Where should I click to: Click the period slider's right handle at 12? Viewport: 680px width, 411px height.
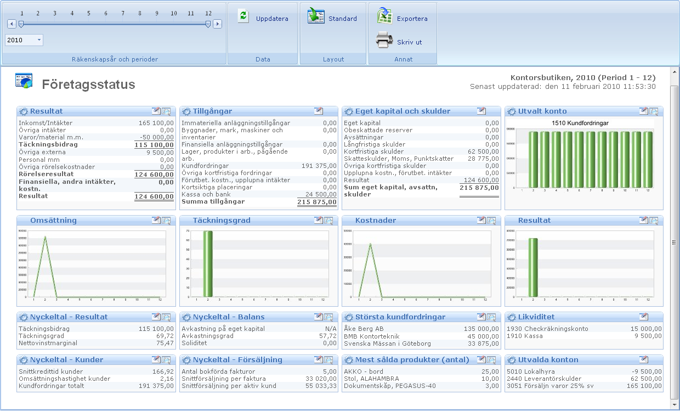click(208, 24)
